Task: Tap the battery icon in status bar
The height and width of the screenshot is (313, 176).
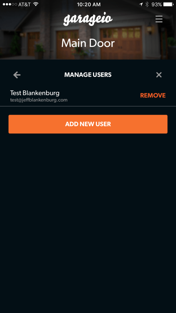Action: [168, 4]
